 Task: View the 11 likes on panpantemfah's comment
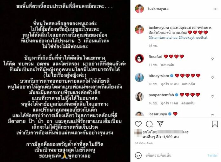click(x=170, y=103)
